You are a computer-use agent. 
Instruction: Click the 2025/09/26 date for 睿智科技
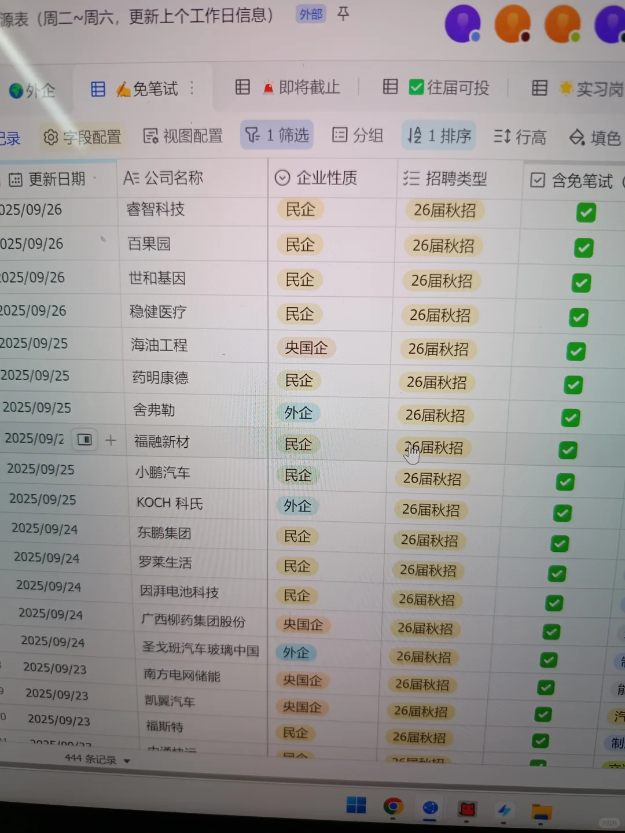pyautogui.click(x=32, y=210)
